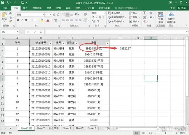Click into the formula bar
This screenshot has height=135, width=189.
tap(115, 32)
